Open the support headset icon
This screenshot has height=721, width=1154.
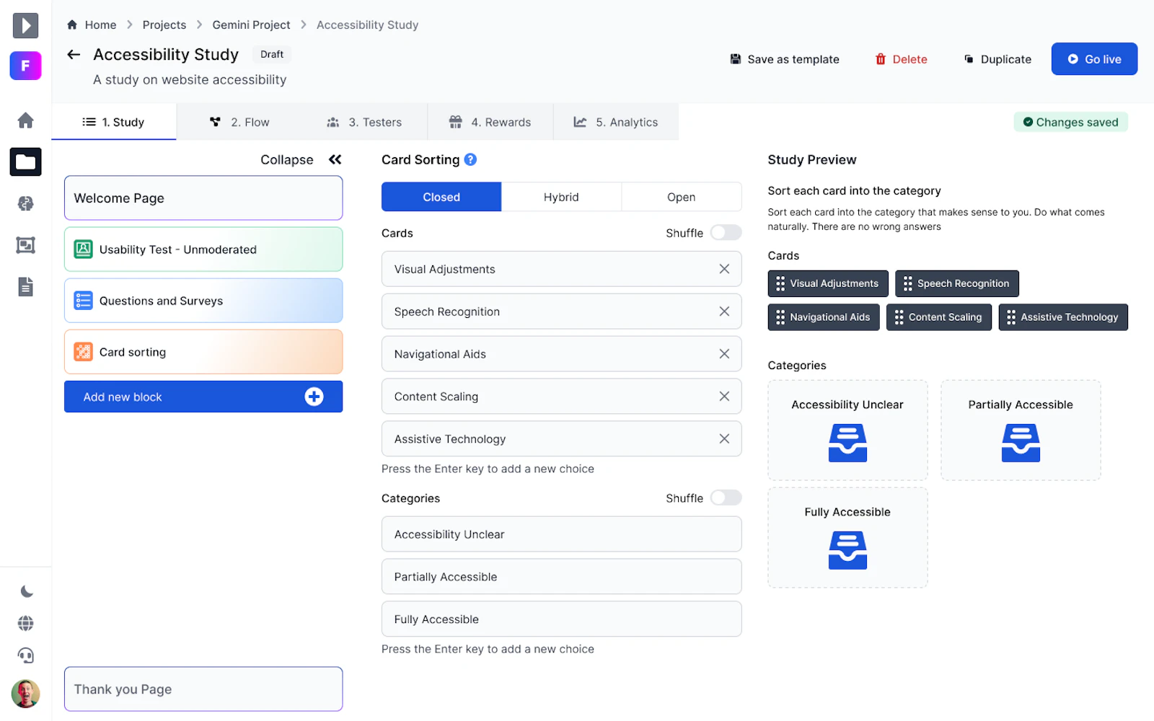point(25,655)
